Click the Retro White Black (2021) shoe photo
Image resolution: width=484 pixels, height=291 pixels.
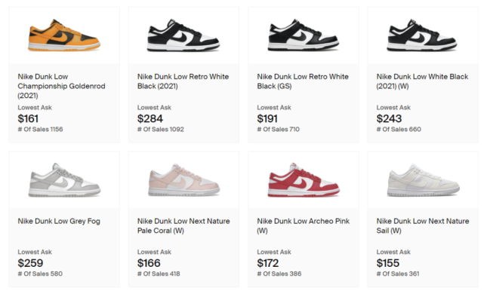tap(183, 35)
